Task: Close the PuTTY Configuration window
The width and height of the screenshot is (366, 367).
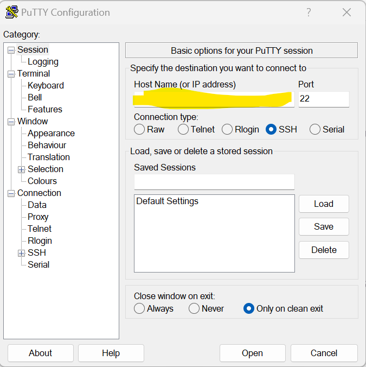Action: tap(346, 12)
